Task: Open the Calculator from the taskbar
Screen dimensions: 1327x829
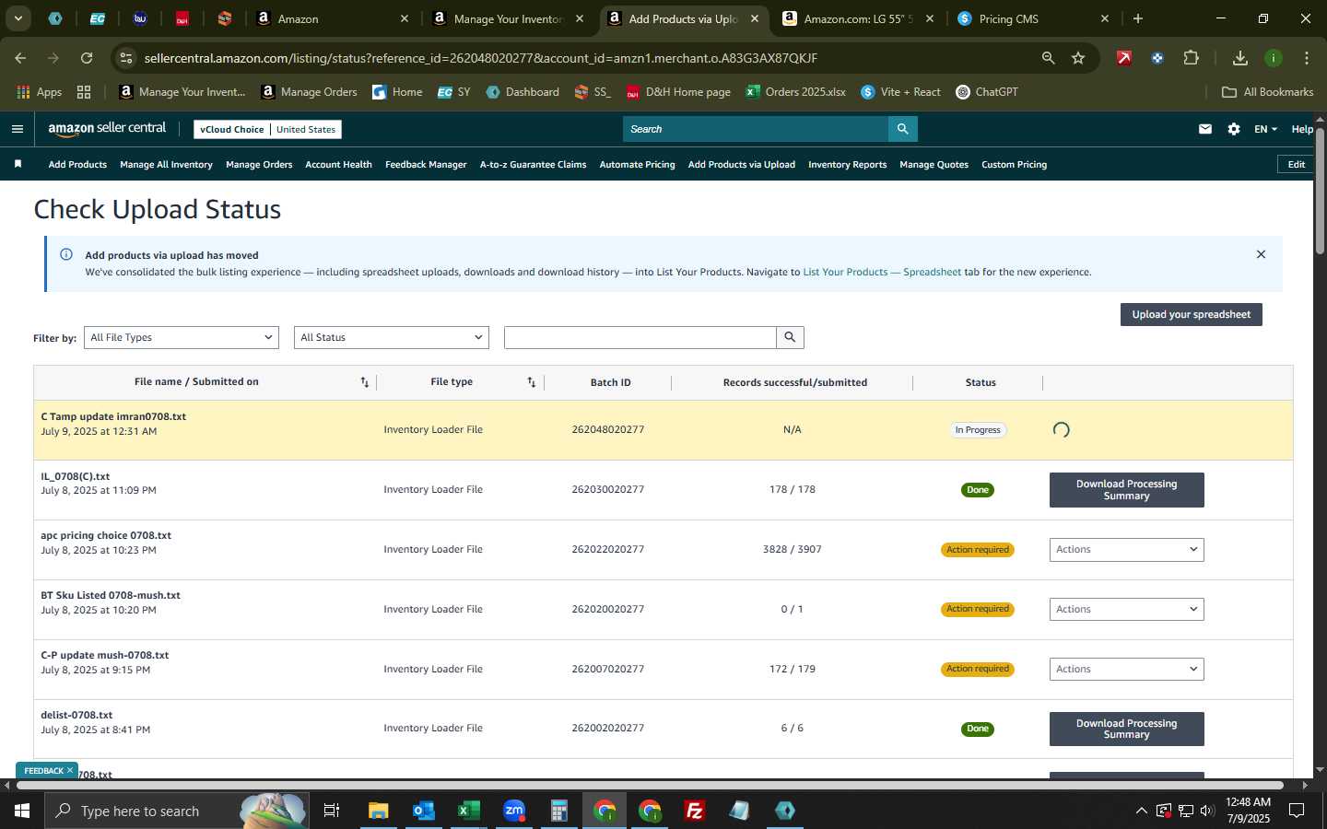Action: click(558, 811)
